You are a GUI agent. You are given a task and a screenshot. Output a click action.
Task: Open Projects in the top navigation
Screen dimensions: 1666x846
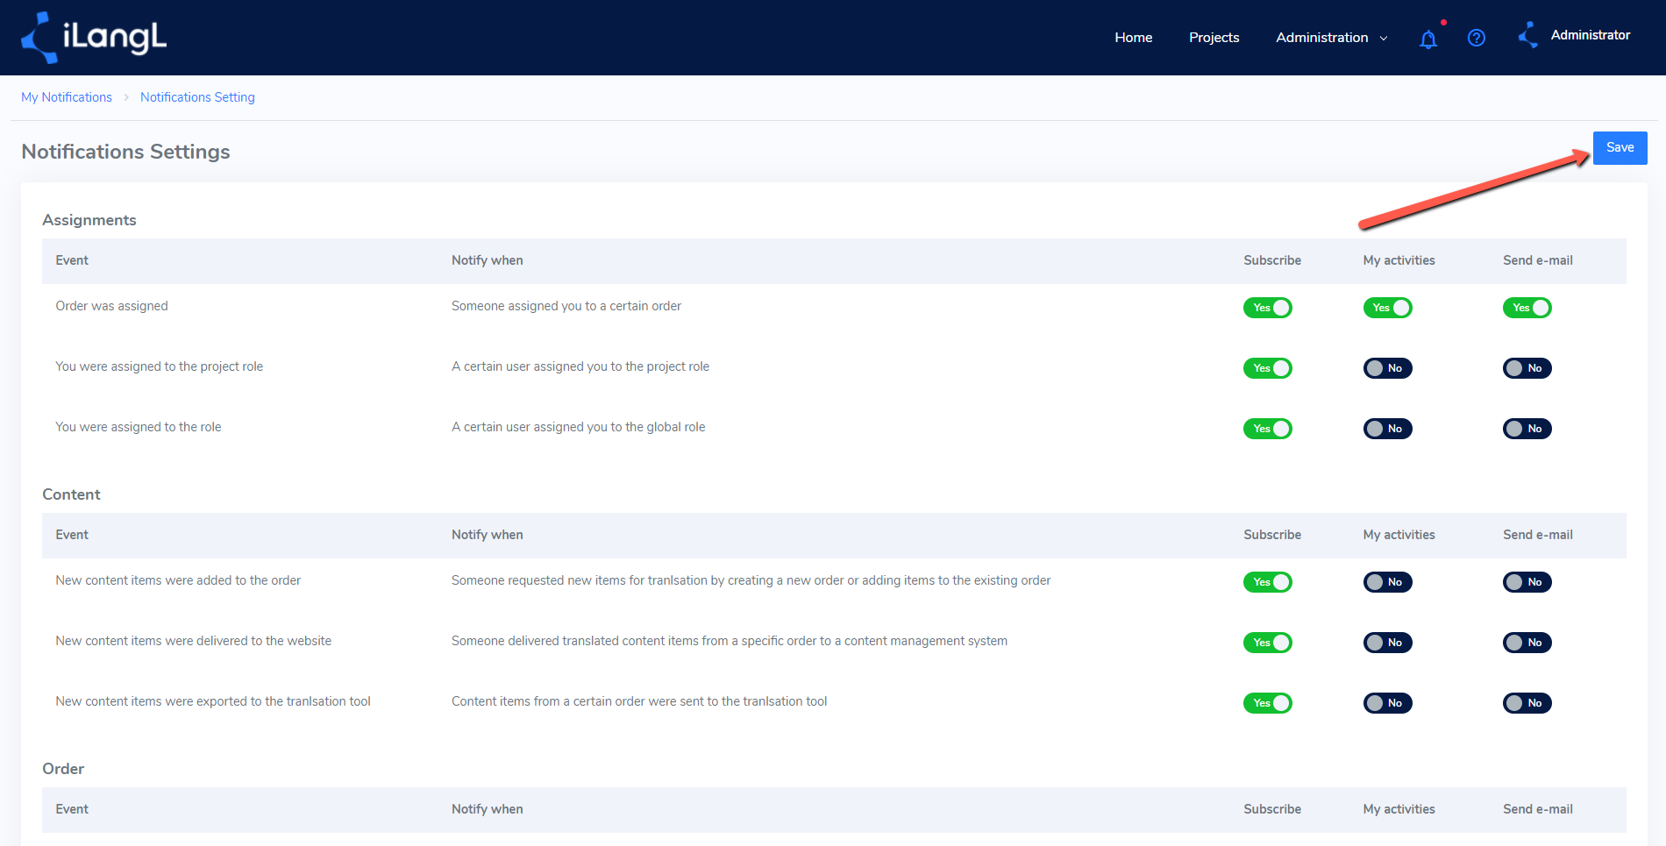[x=1214, y=38]
